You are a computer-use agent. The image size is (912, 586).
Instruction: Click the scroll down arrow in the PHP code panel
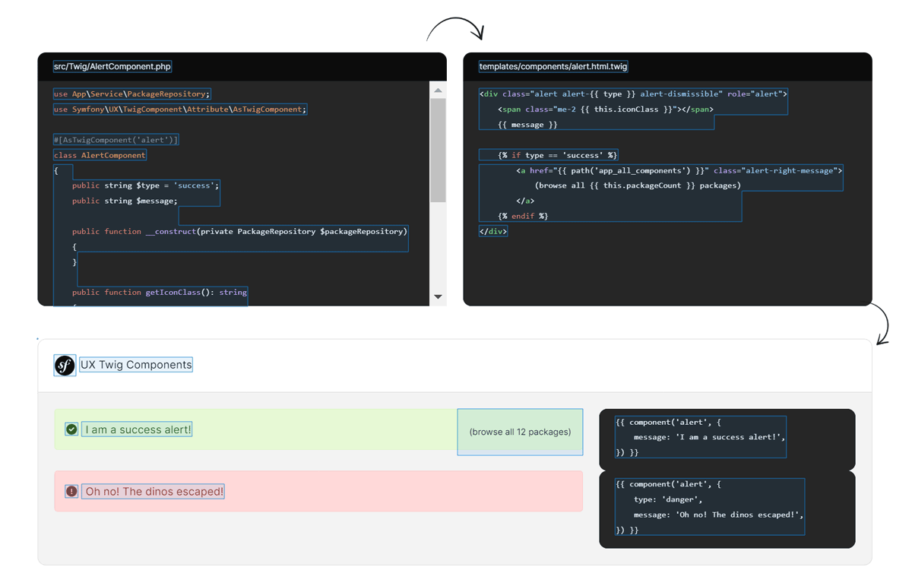click(x=438, y=296)
